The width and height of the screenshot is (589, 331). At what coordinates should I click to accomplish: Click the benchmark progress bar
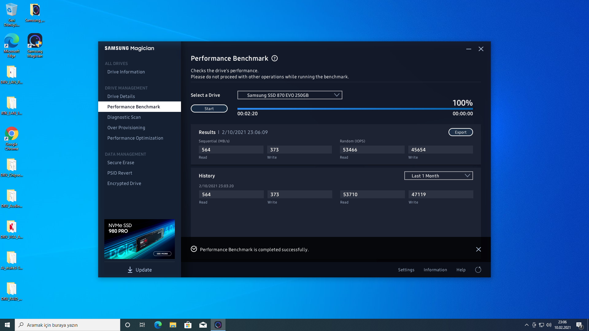[355, 108]
